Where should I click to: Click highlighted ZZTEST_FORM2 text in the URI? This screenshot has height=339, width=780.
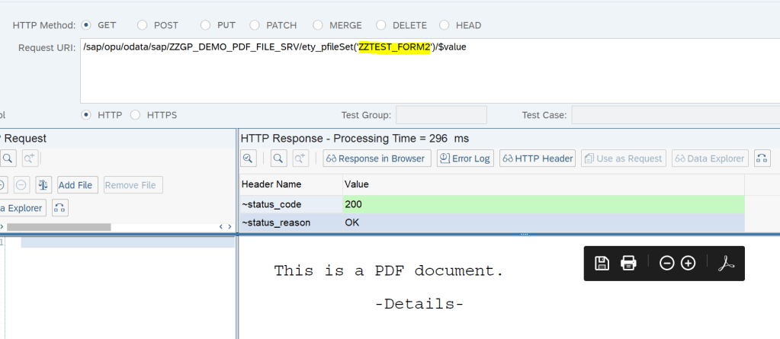coord(394,47)
